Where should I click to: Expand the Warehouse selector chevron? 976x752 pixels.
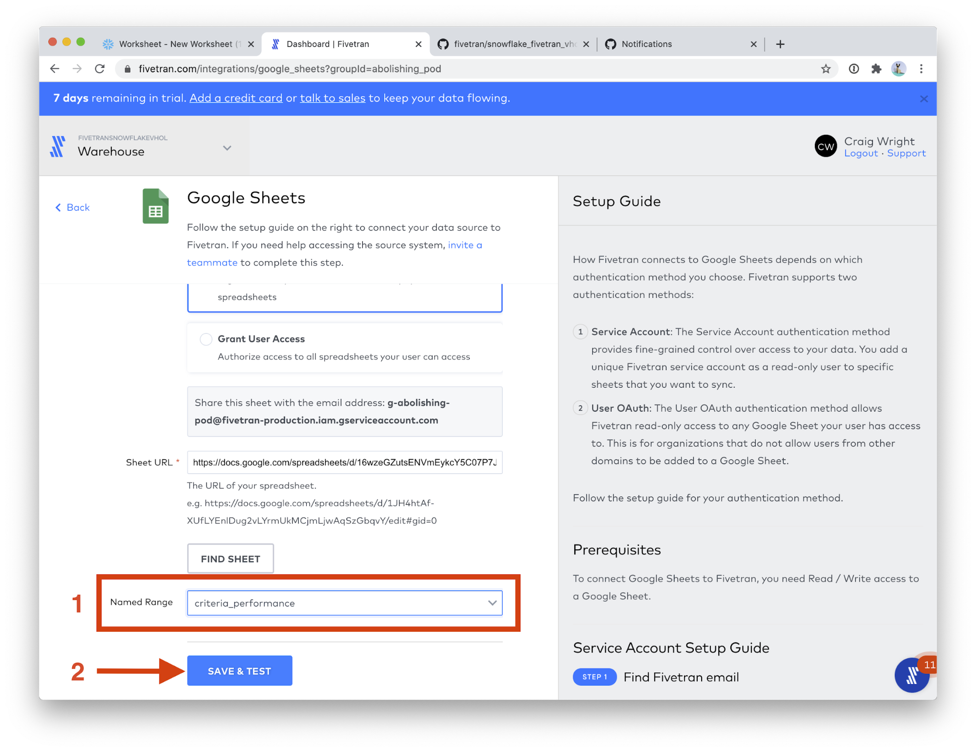click(227, 148)
